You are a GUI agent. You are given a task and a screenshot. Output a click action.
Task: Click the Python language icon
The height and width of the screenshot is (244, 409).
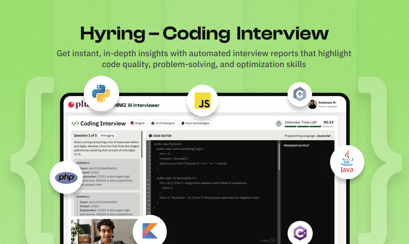pos(101,94)
